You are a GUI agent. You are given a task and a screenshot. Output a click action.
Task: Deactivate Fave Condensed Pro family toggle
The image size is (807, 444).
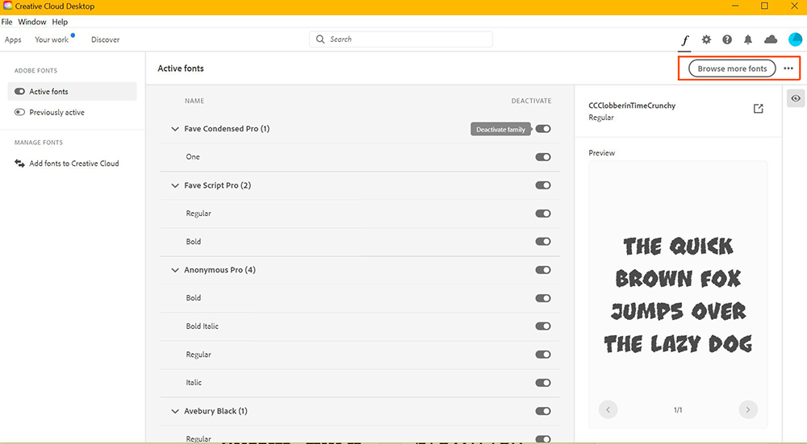click(x=543, y=129)
